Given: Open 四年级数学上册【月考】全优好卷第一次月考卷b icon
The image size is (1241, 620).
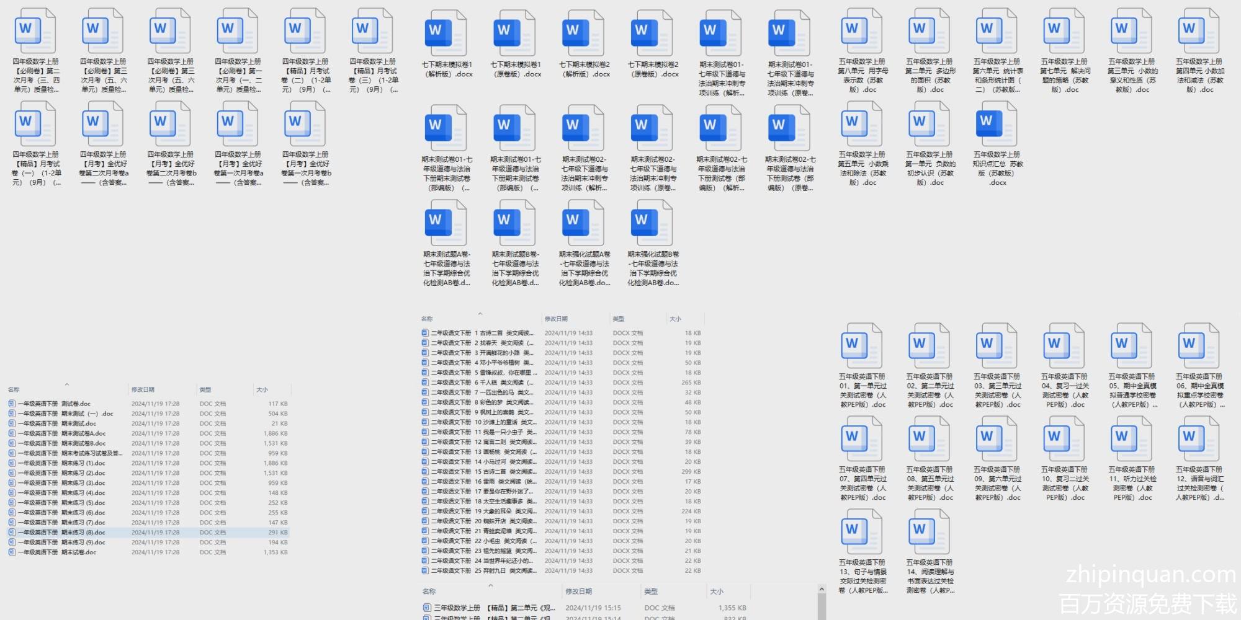Looking at the screenshot, I should tap(306, 125).
